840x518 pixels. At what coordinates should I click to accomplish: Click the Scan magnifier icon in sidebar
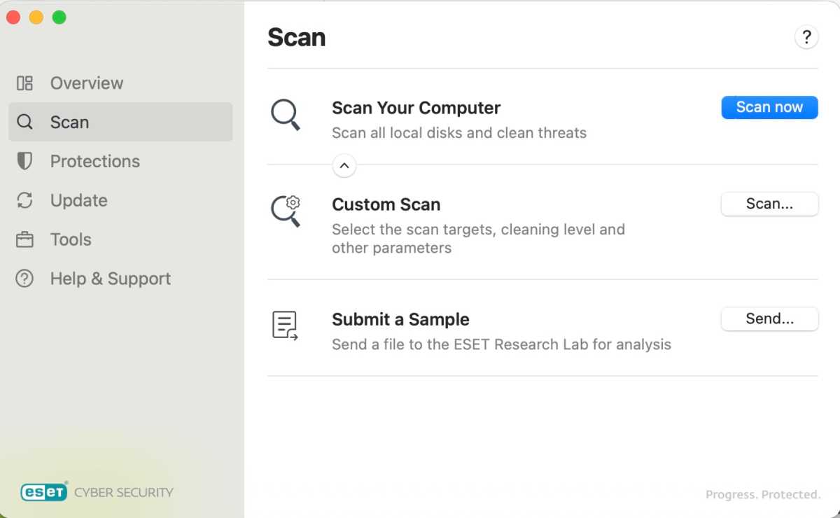point(24,122)
